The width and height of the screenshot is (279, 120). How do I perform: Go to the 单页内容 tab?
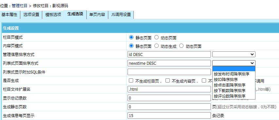(97, 15)
